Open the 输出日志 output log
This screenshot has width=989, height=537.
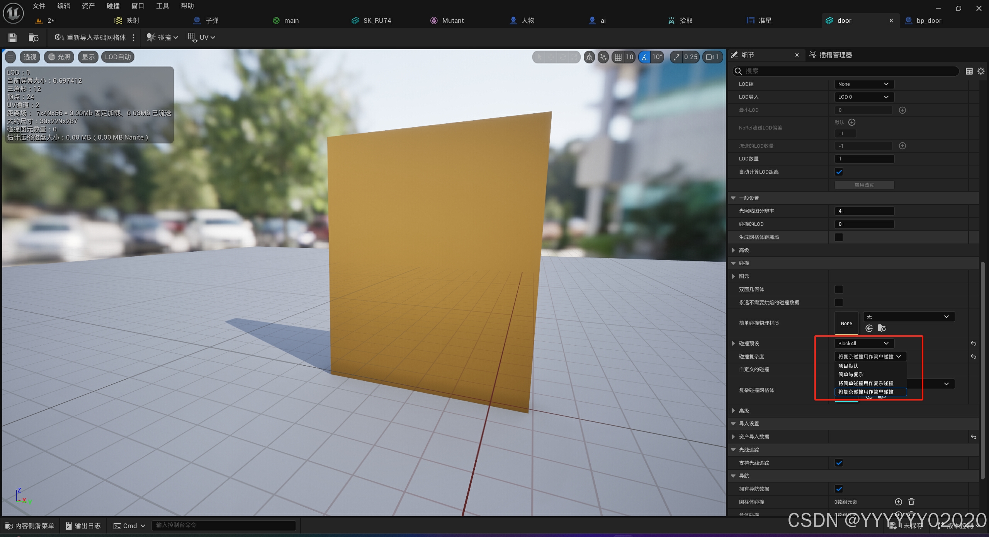coord(83,526)
